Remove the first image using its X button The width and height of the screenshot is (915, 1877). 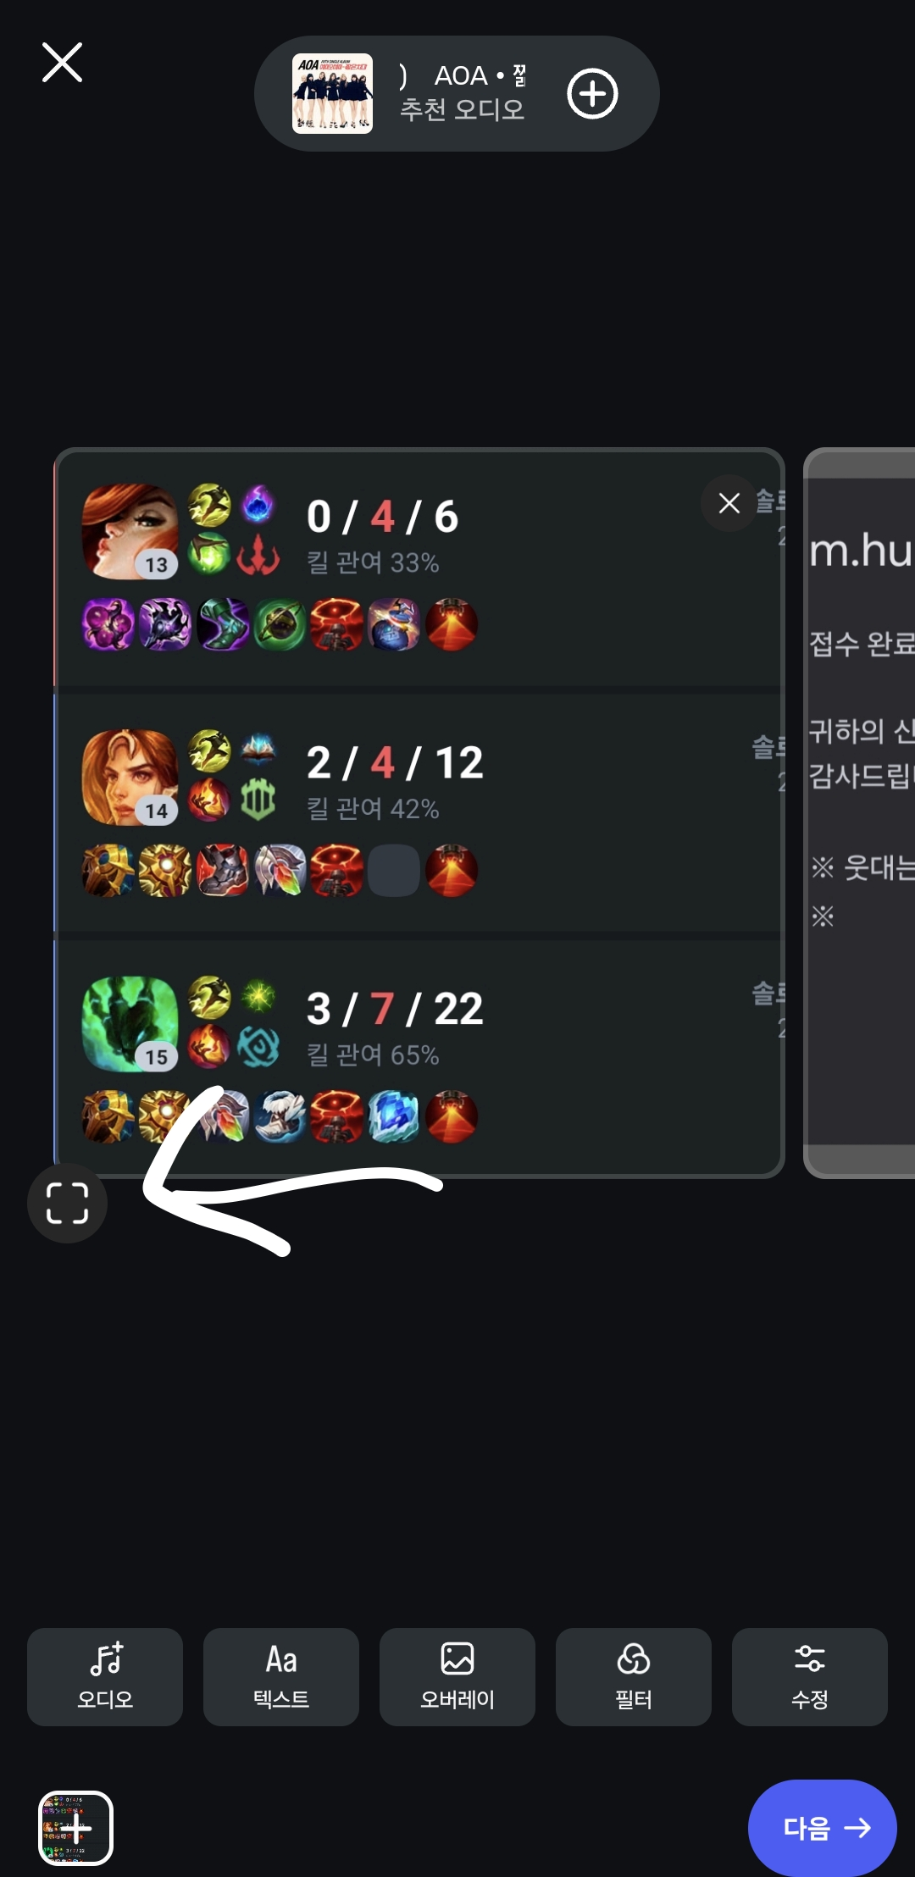coord(729,503)
